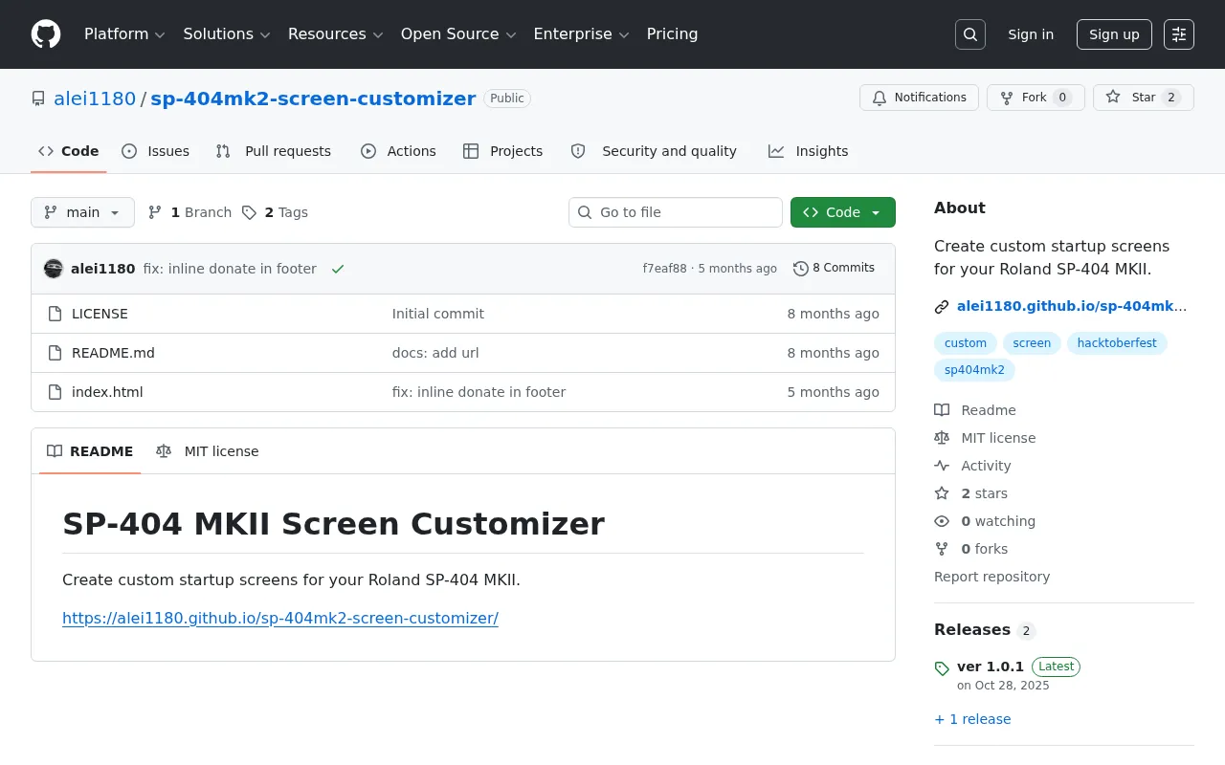This screenshot has width=1225, height=765.
Task: Expand the Enterprise menu
Action: 581,34
